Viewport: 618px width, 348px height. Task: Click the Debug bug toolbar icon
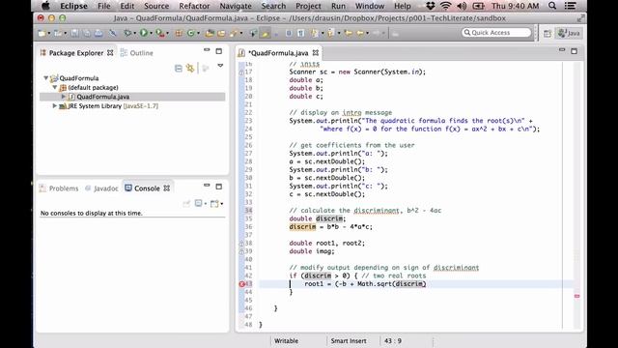(x=127, y=33)
